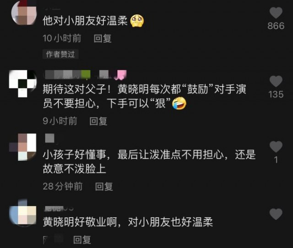The image size is (293, 248).
Task: Tap the username above 小孩子好懂事 comment
Action: coord(50,138)
